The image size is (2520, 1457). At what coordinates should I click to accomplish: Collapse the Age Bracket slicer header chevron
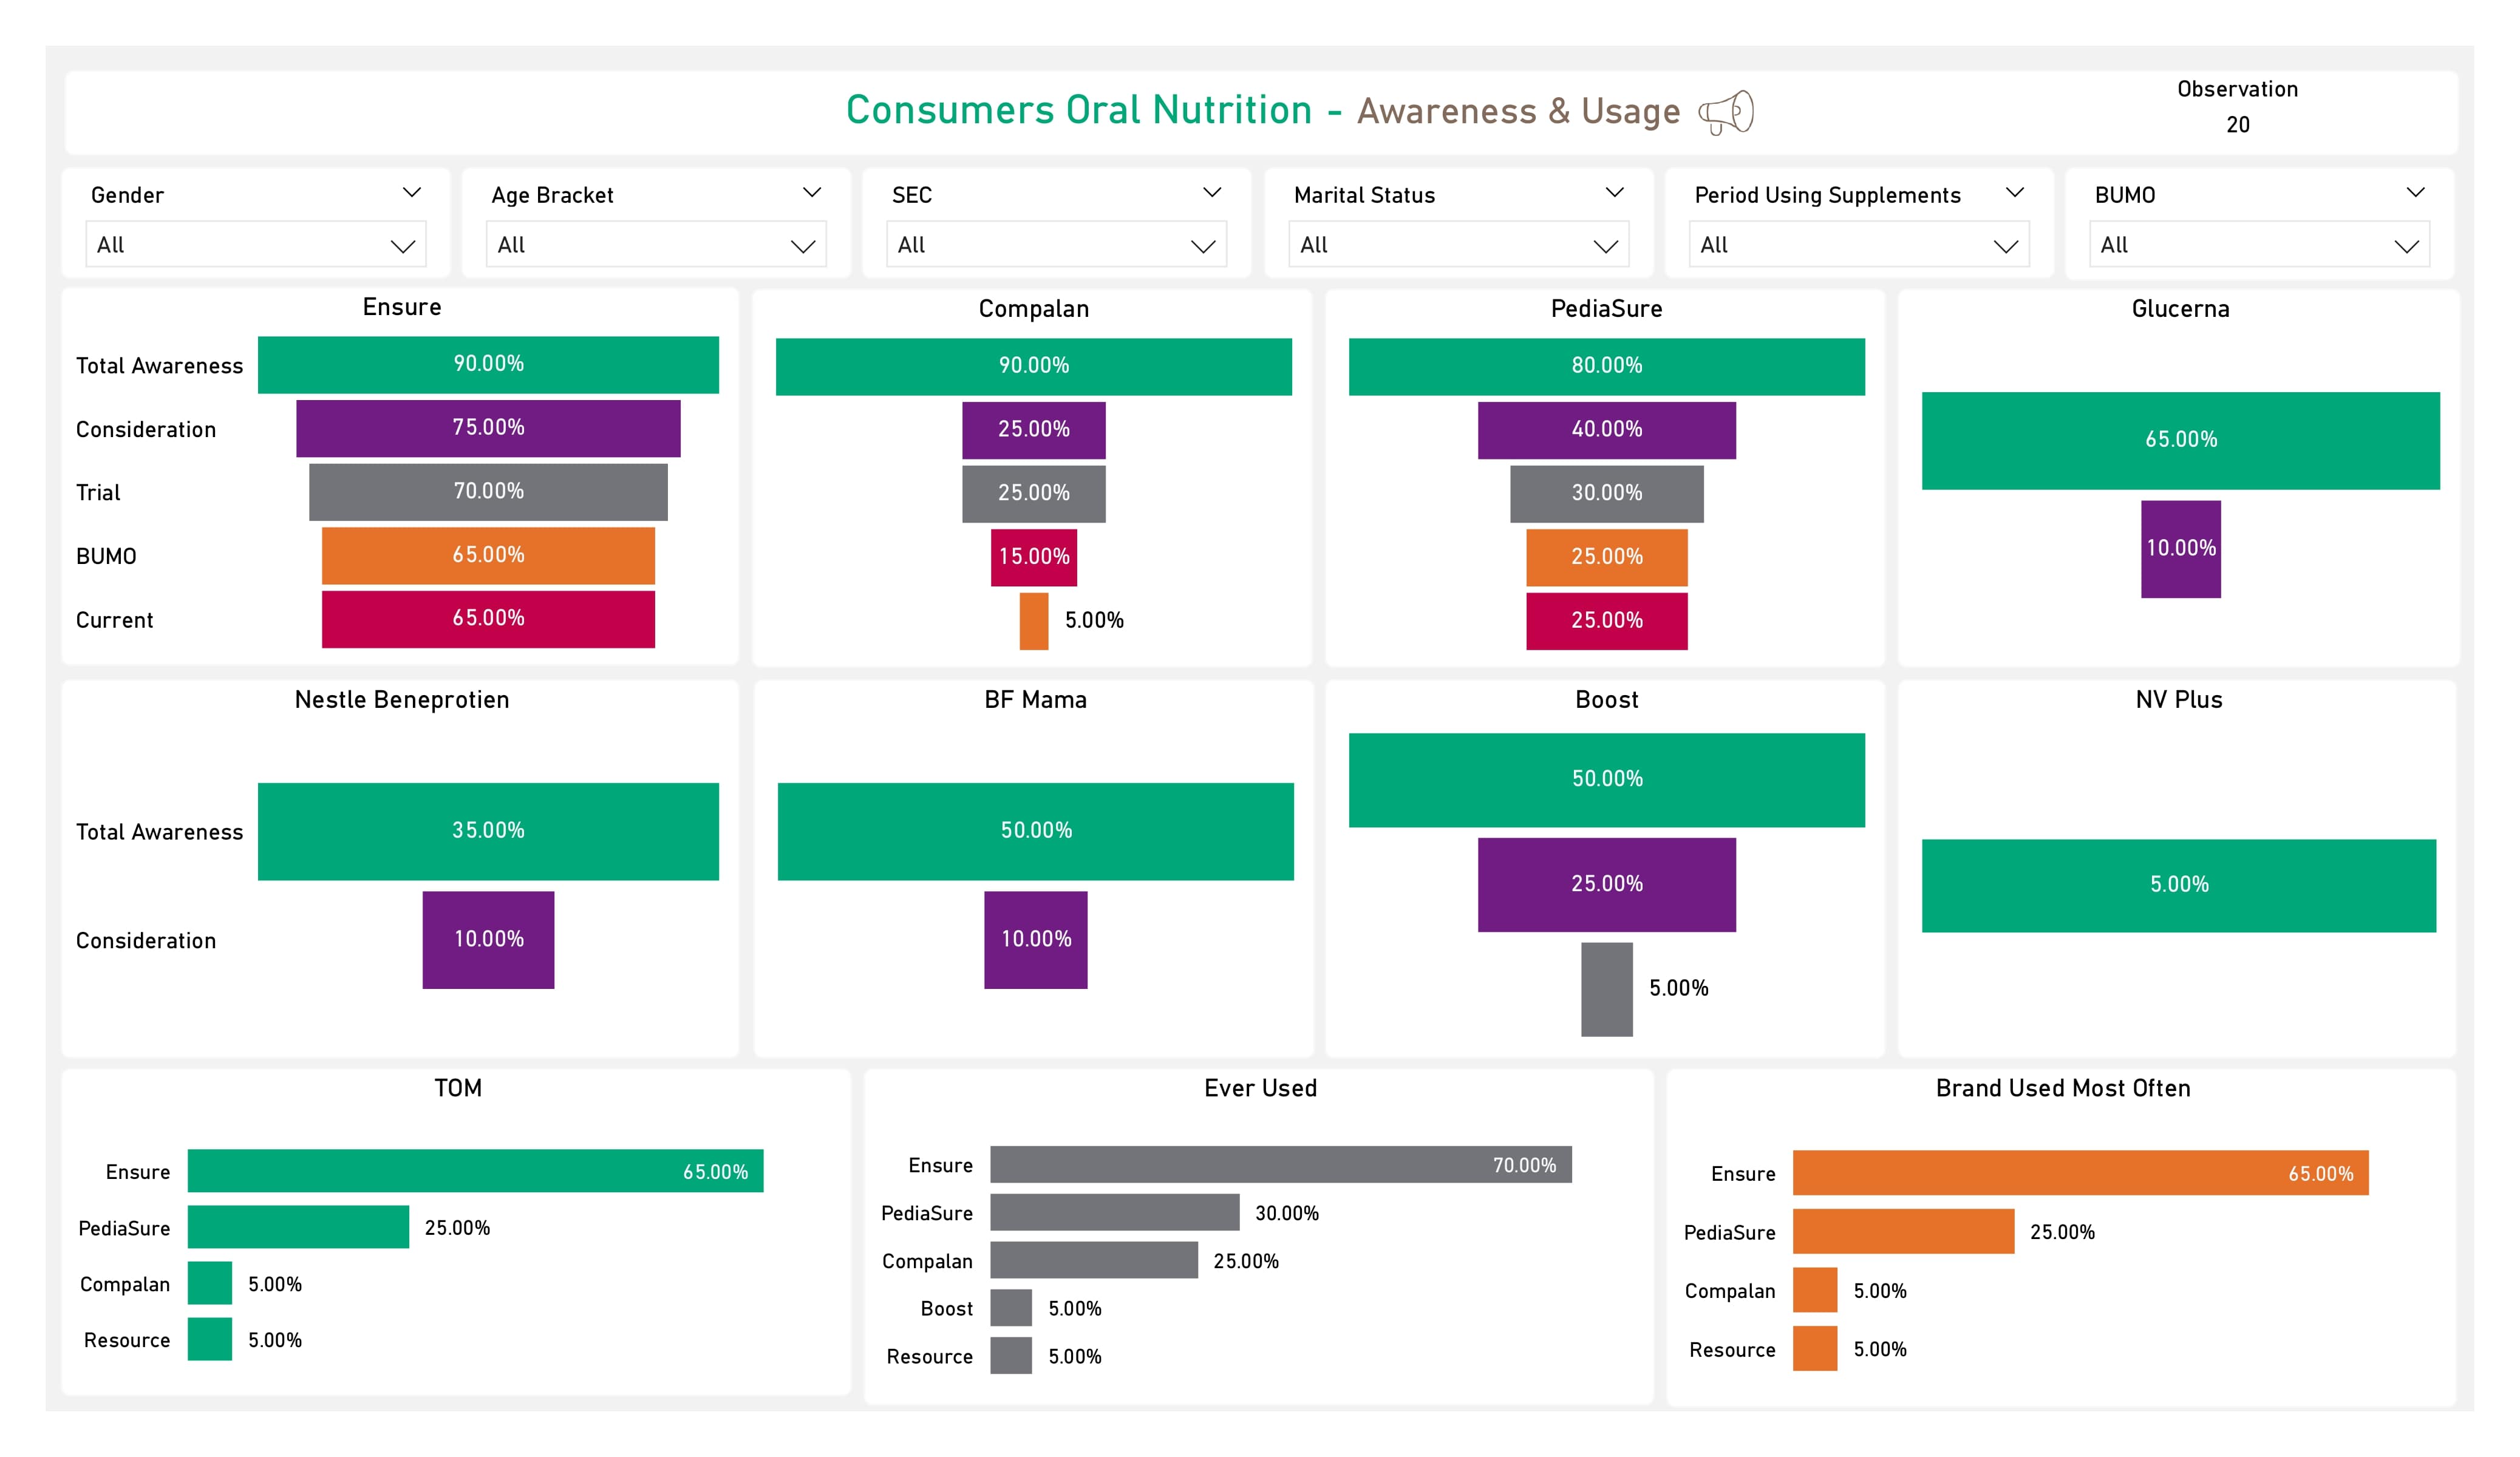pyautogui.click(x=812, y=192)
